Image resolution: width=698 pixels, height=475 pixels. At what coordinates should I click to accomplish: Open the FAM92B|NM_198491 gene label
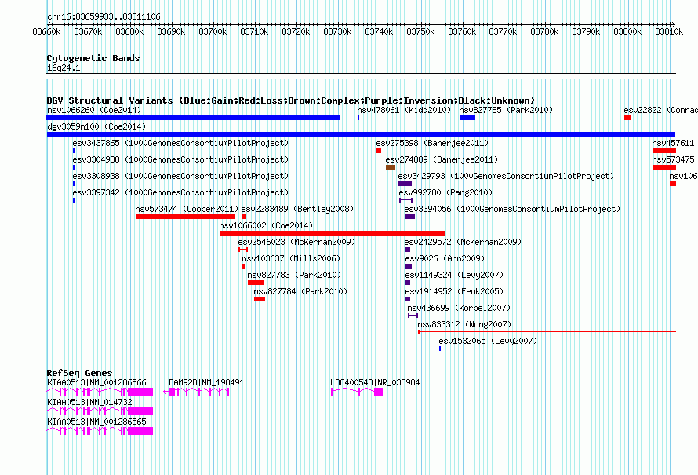(206, 383)
